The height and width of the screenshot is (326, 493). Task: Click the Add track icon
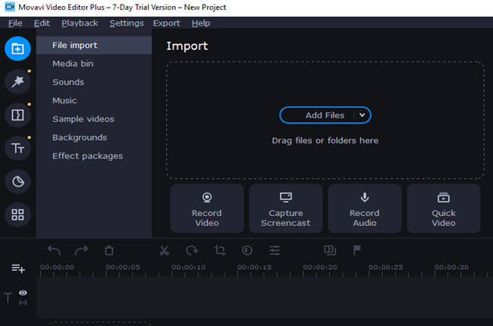[x=18, y=268]
